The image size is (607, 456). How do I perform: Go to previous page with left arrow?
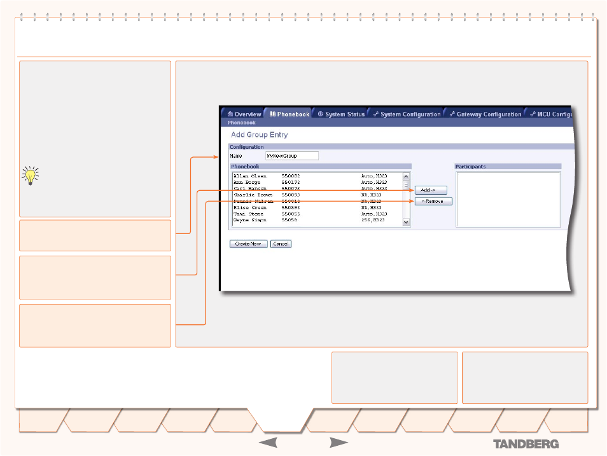[x=268, y=443]
